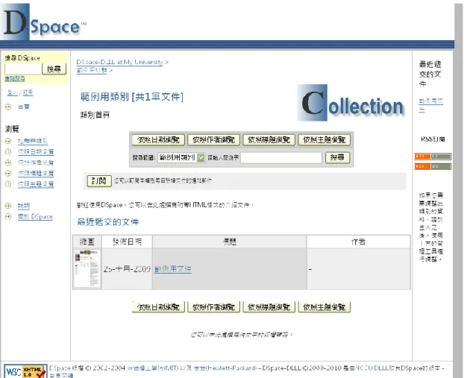This screenshot has height=378, width=464.
Task: Click bottom 依照作者瀏覽 browse button
Action: 213,307
